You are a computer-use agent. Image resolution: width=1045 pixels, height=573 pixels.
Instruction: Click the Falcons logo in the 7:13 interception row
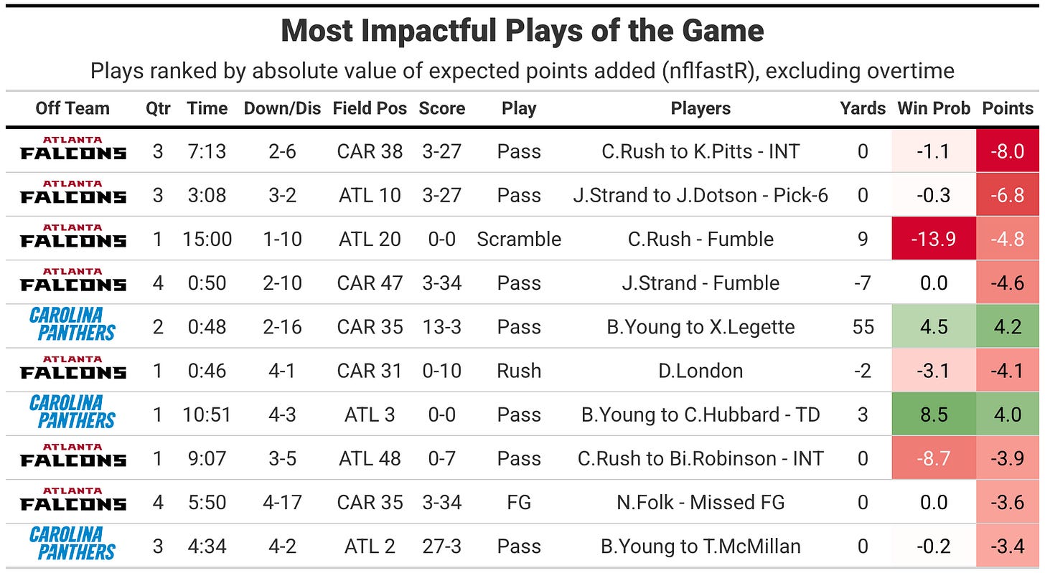73,148
